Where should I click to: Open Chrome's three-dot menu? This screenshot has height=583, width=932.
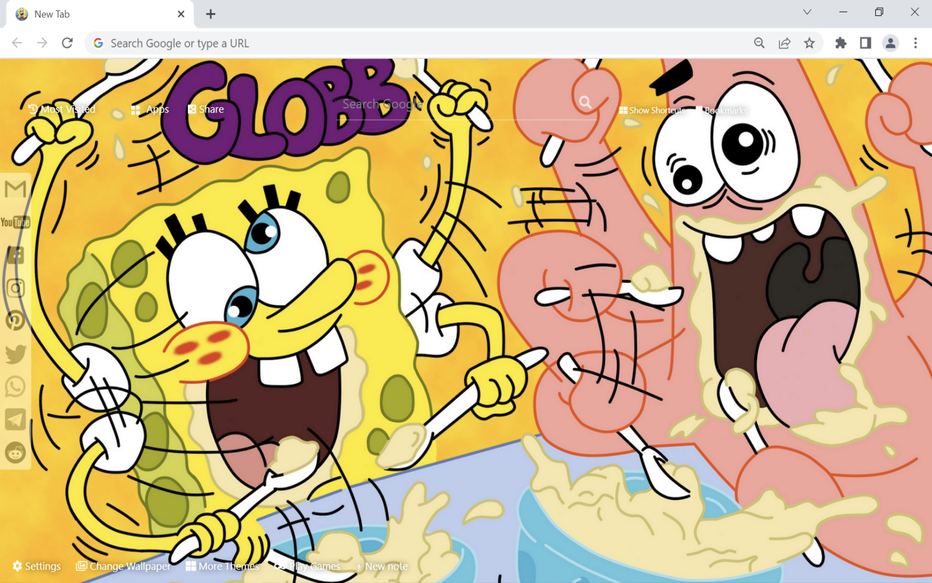click(x=915, y=43)
